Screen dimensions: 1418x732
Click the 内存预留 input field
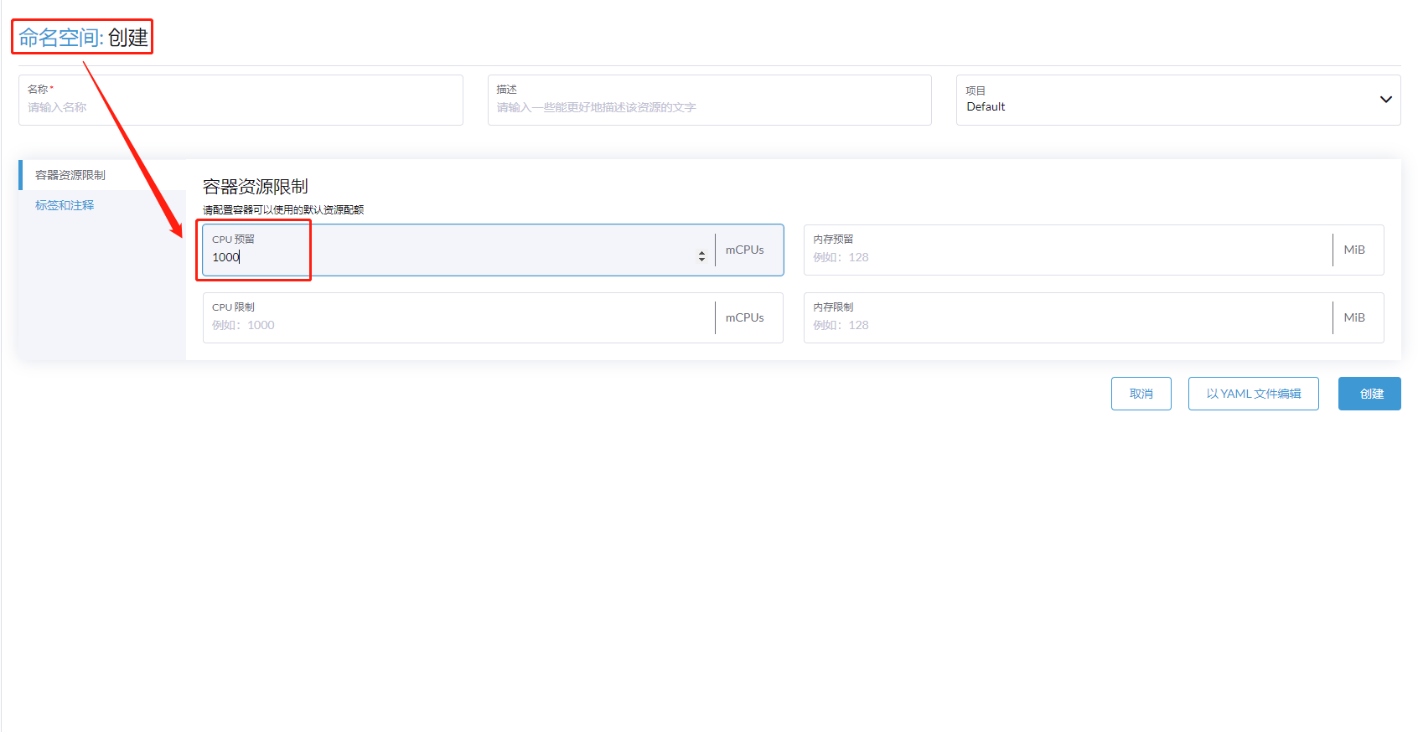[1068, 250]
